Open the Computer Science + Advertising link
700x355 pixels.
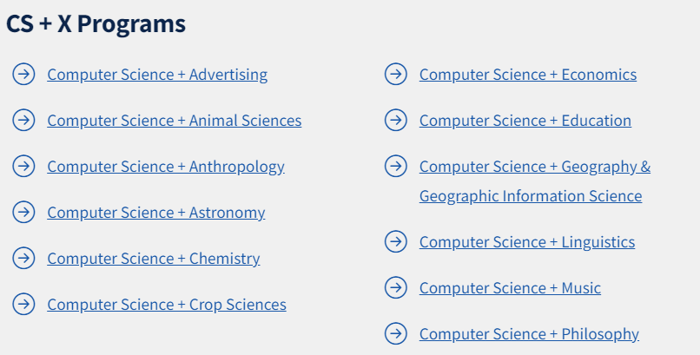pos(157,75)
